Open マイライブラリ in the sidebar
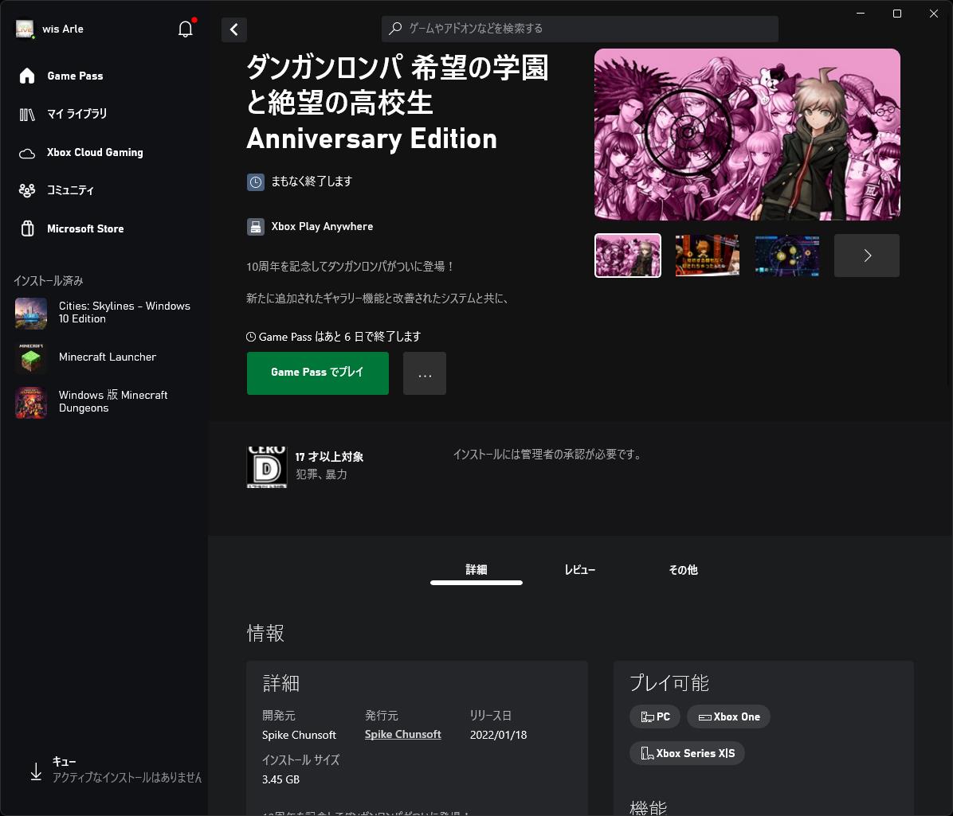Image resolution: width=953 pixels, height=816 pixels. 76,114
